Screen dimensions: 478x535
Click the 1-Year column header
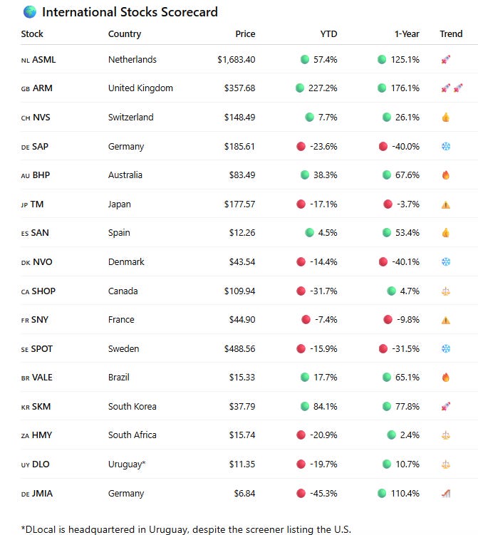(407, 33)
